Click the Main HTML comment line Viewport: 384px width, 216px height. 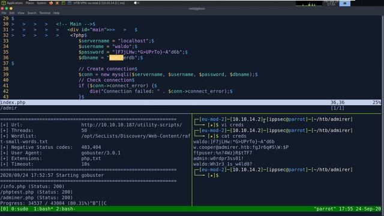click(76, 24)
